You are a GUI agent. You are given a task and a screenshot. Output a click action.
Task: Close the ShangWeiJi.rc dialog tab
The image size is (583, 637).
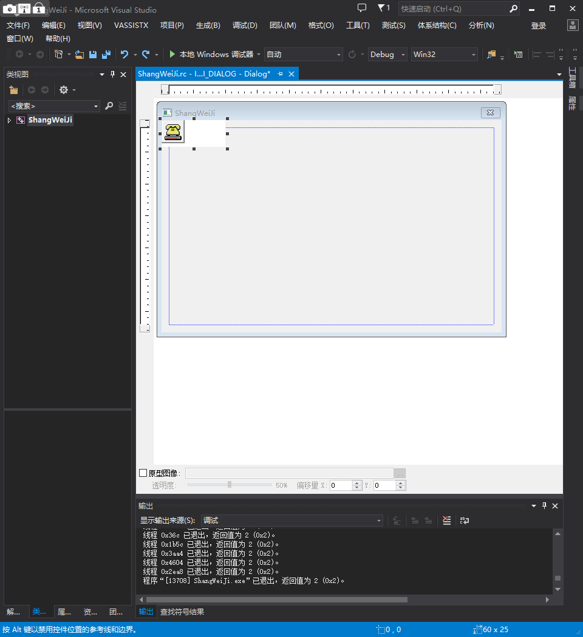(291, 74)
